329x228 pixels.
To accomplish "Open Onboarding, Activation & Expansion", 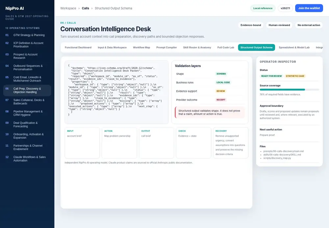I will tap(27, 136).
